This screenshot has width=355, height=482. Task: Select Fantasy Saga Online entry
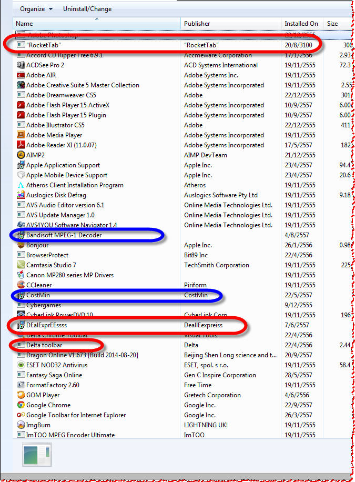[x=54, y=375]
